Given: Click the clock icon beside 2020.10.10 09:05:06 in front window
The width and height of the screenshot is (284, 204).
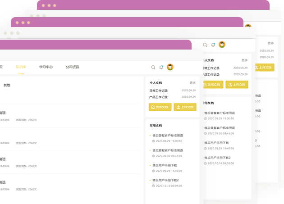Looking at the screenshot, I should coord(154,186).
